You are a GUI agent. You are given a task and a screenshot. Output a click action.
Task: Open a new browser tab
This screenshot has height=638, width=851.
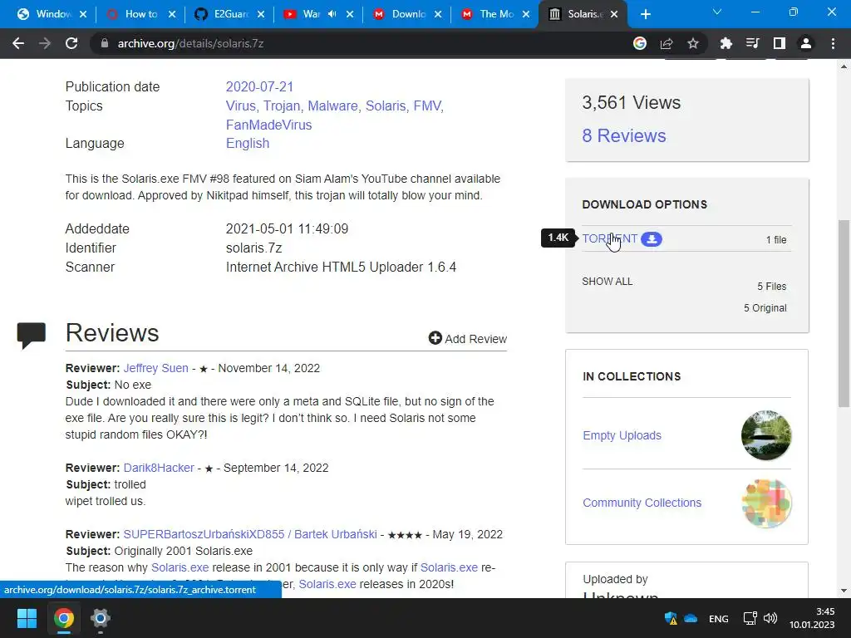(645, 14)
